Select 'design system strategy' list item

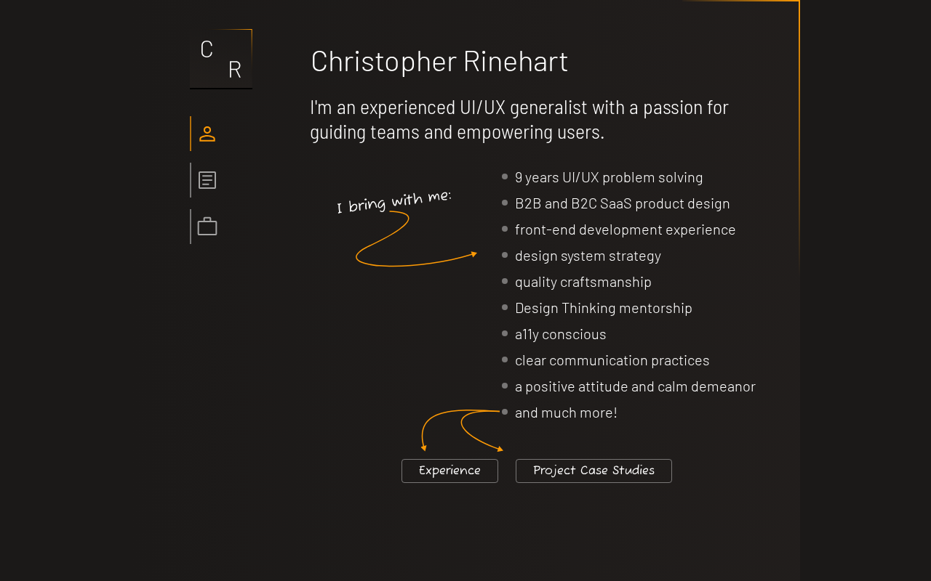pyautogui.click(x=588, y=256)
